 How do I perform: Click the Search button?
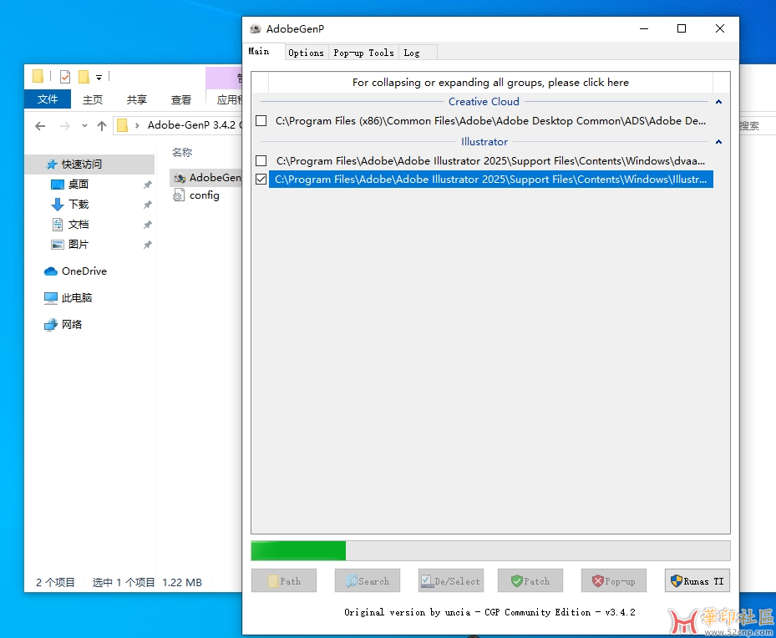(368, 581)
